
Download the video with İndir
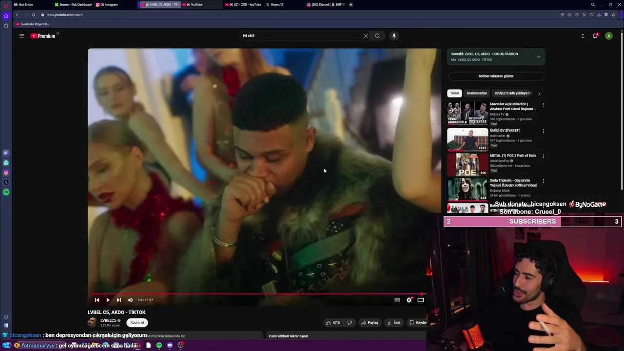tap(394, 322)
